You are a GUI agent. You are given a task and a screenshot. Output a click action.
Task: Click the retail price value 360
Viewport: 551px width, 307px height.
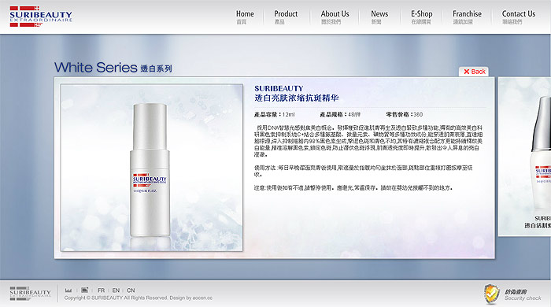(418, 114)
